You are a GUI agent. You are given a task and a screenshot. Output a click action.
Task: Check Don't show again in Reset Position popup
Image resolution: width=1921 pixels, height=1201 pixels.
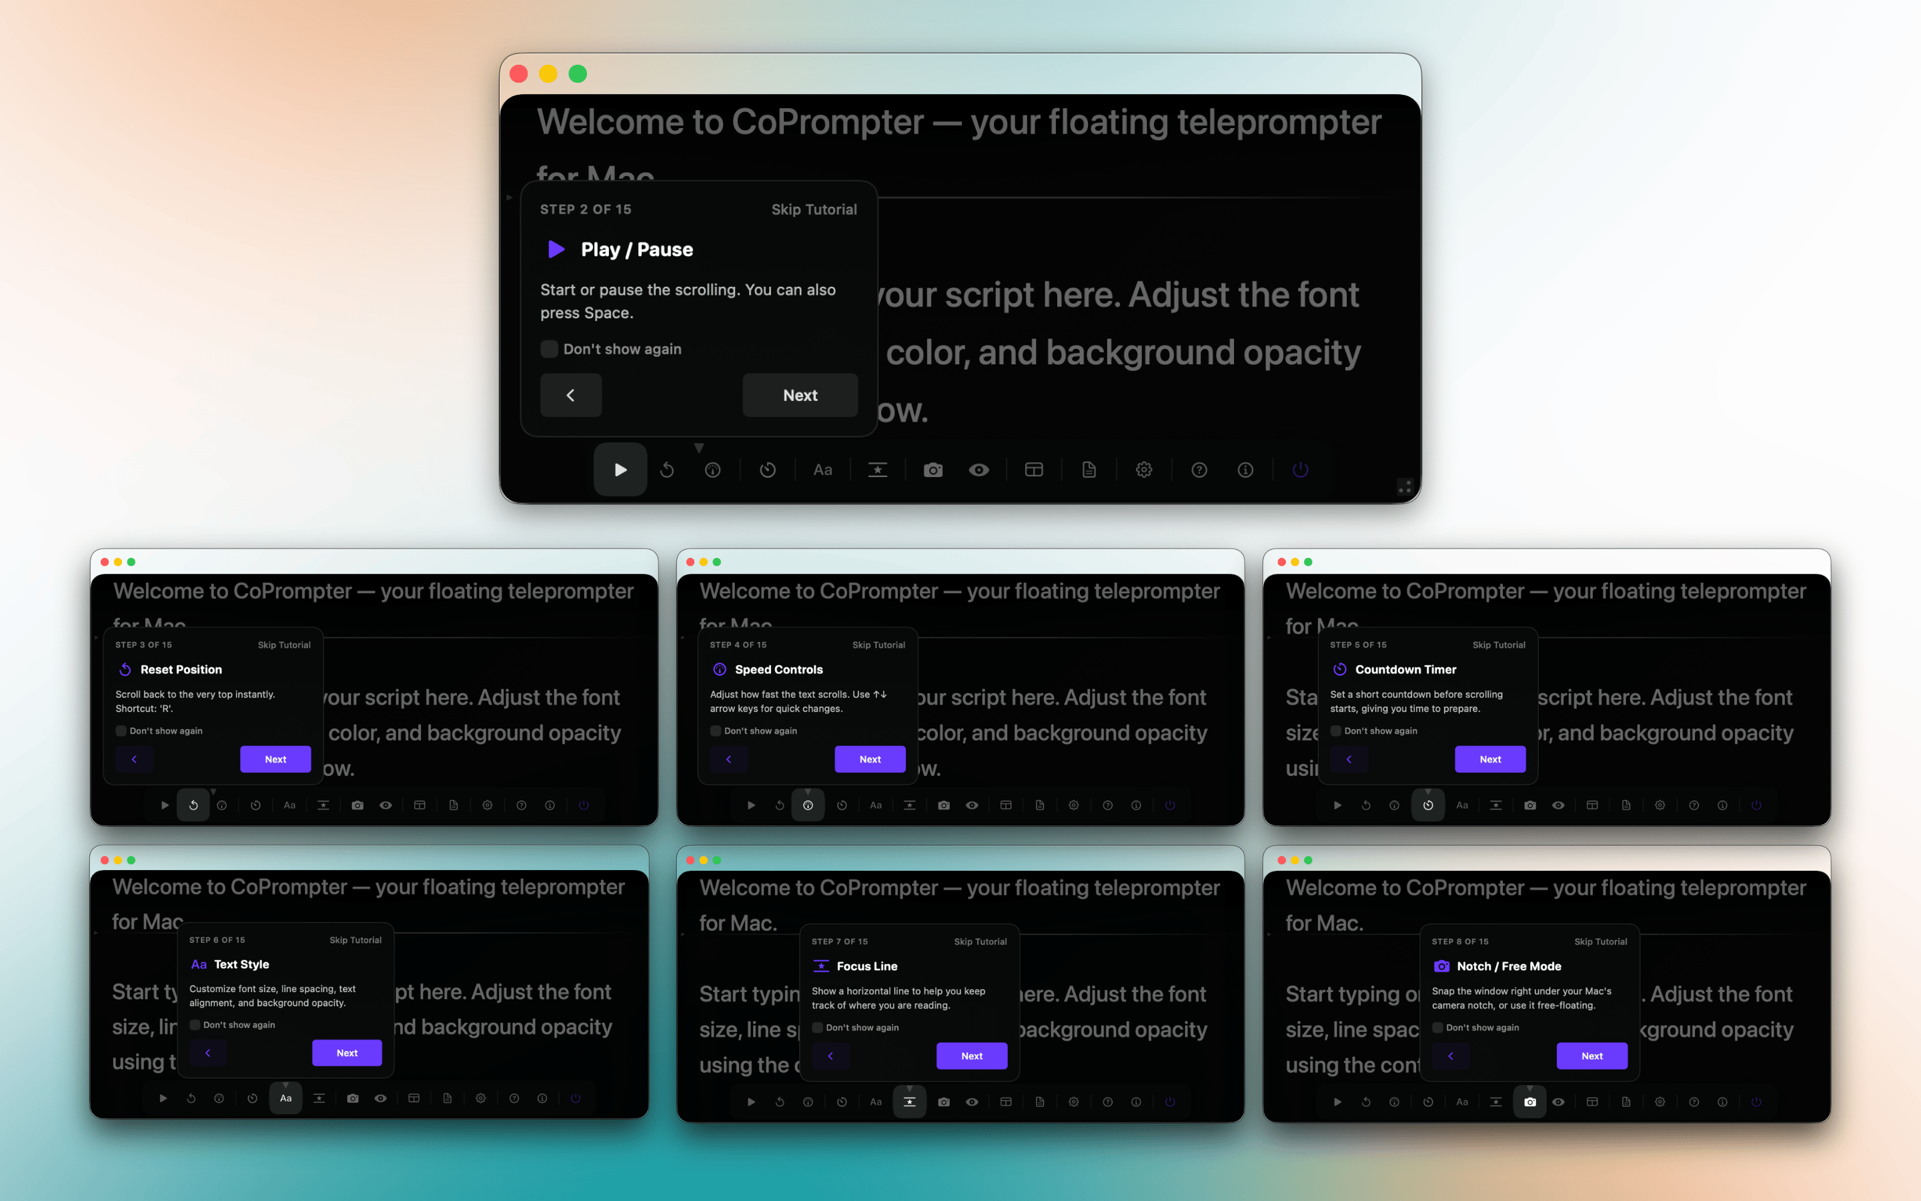(121, 731)
